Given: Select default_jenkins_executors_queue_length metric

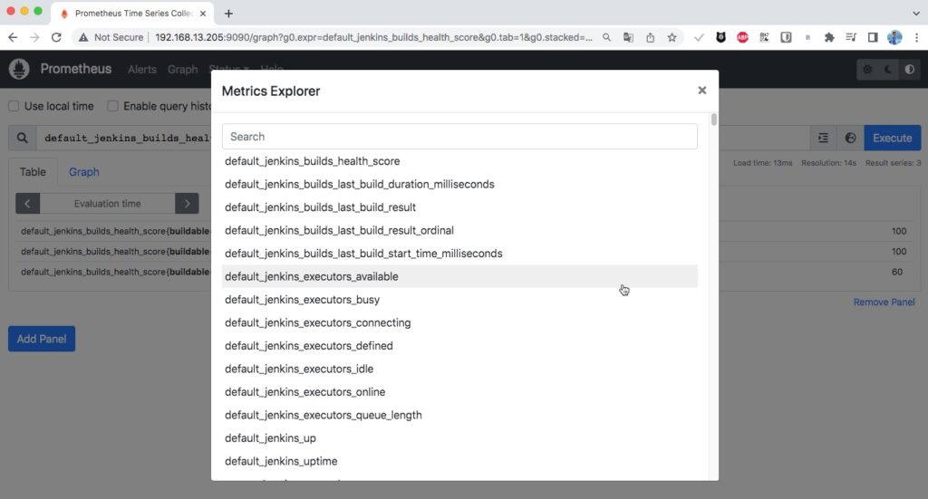Looking at the screenshot, I should (459, 415).
